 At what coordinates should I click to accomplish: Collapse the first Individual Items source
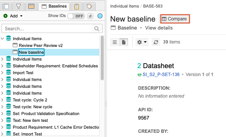click(x=2, y=39)
